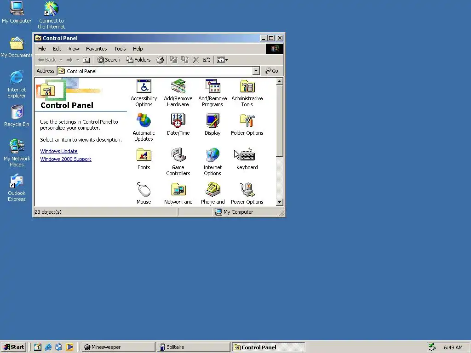
Task: Open the Edit menu
Action: [x=57, y=49]
